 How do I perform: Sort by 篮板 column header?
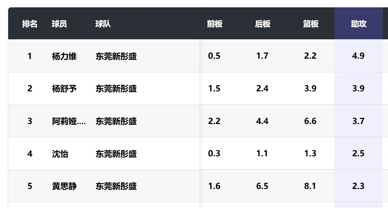(x=310, y=24)
